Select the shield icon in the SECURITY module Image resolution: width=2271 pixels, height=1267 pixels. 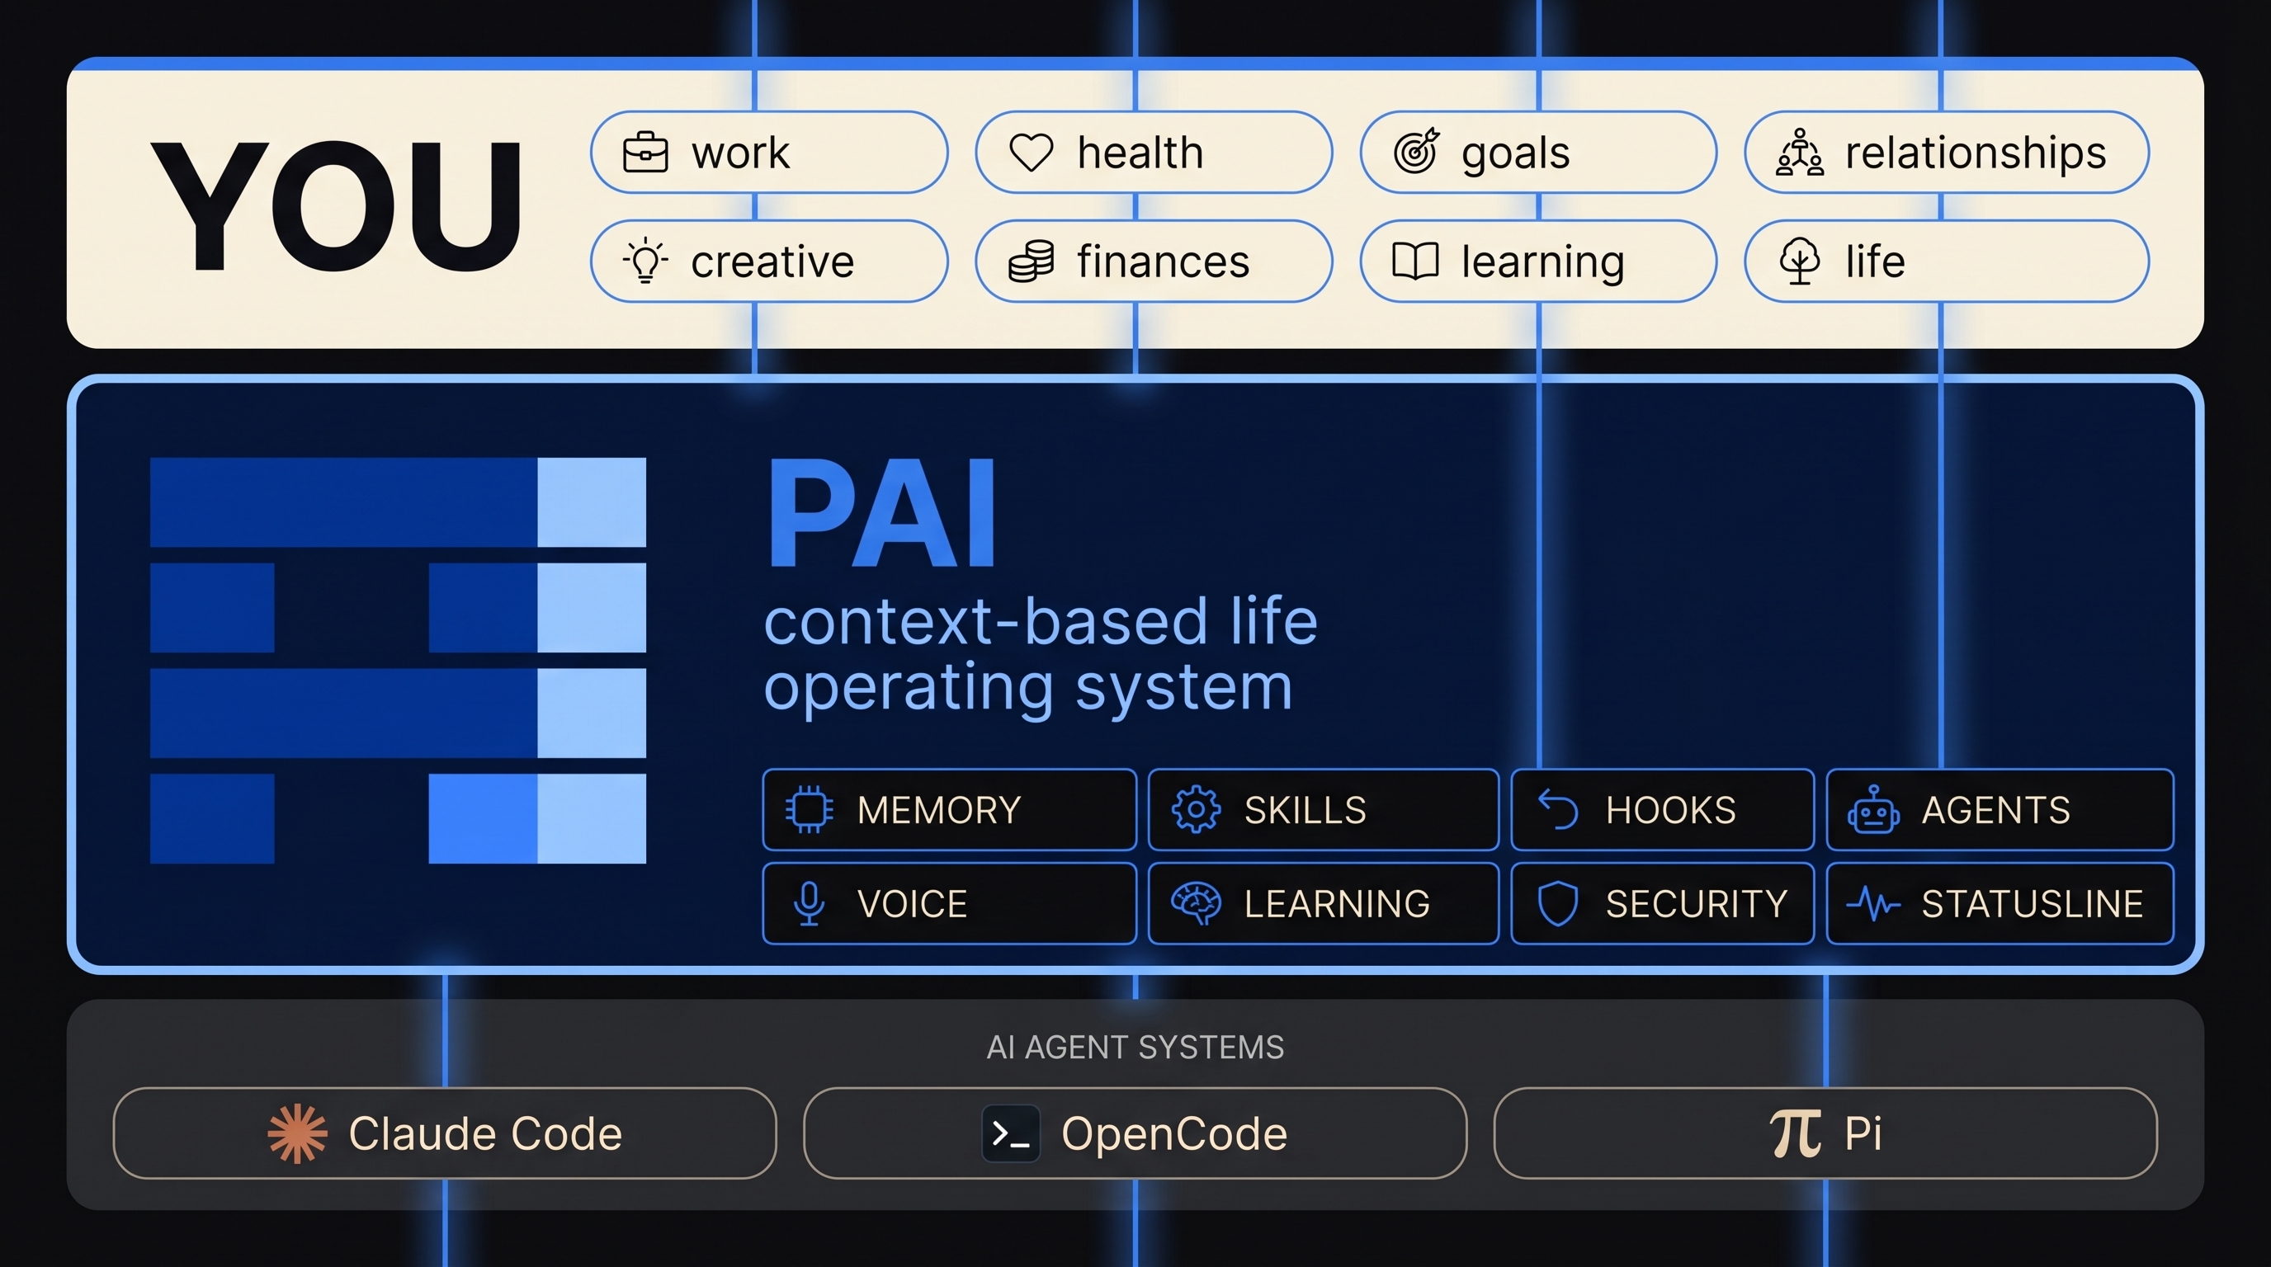click(1560, 903)
